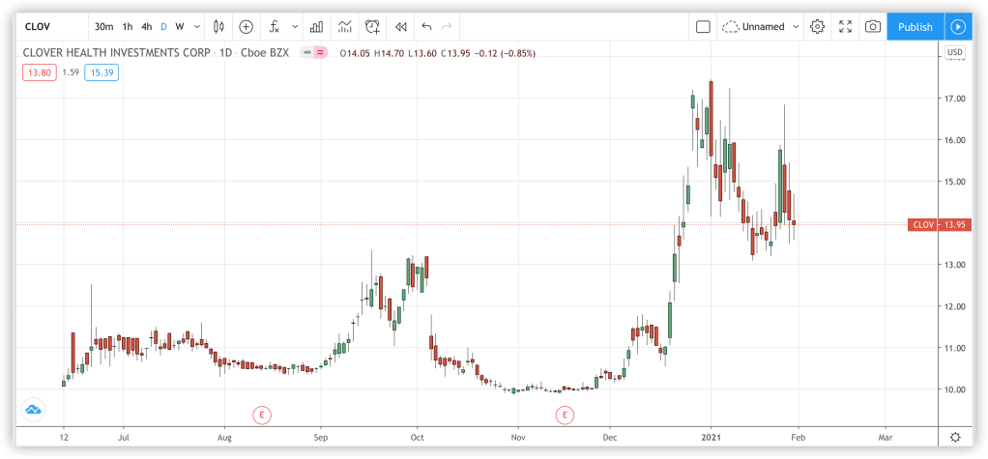Screen dimensions: 988x459
Task: Enter fullscreen mode
Action: (x=845, y=27)
